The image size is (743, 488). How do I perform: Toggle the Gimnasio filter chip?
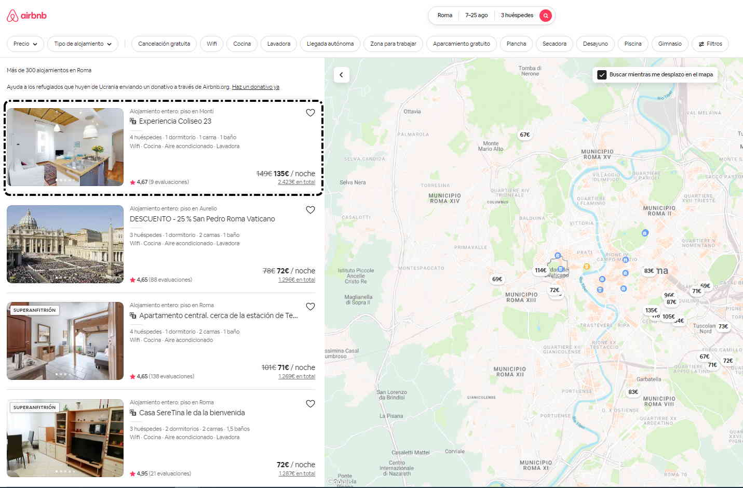[x=670, y=44]
